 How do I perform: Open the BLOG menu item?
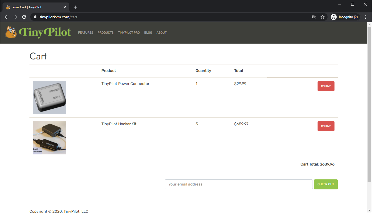pyautogui.click(x=148, y=32)
